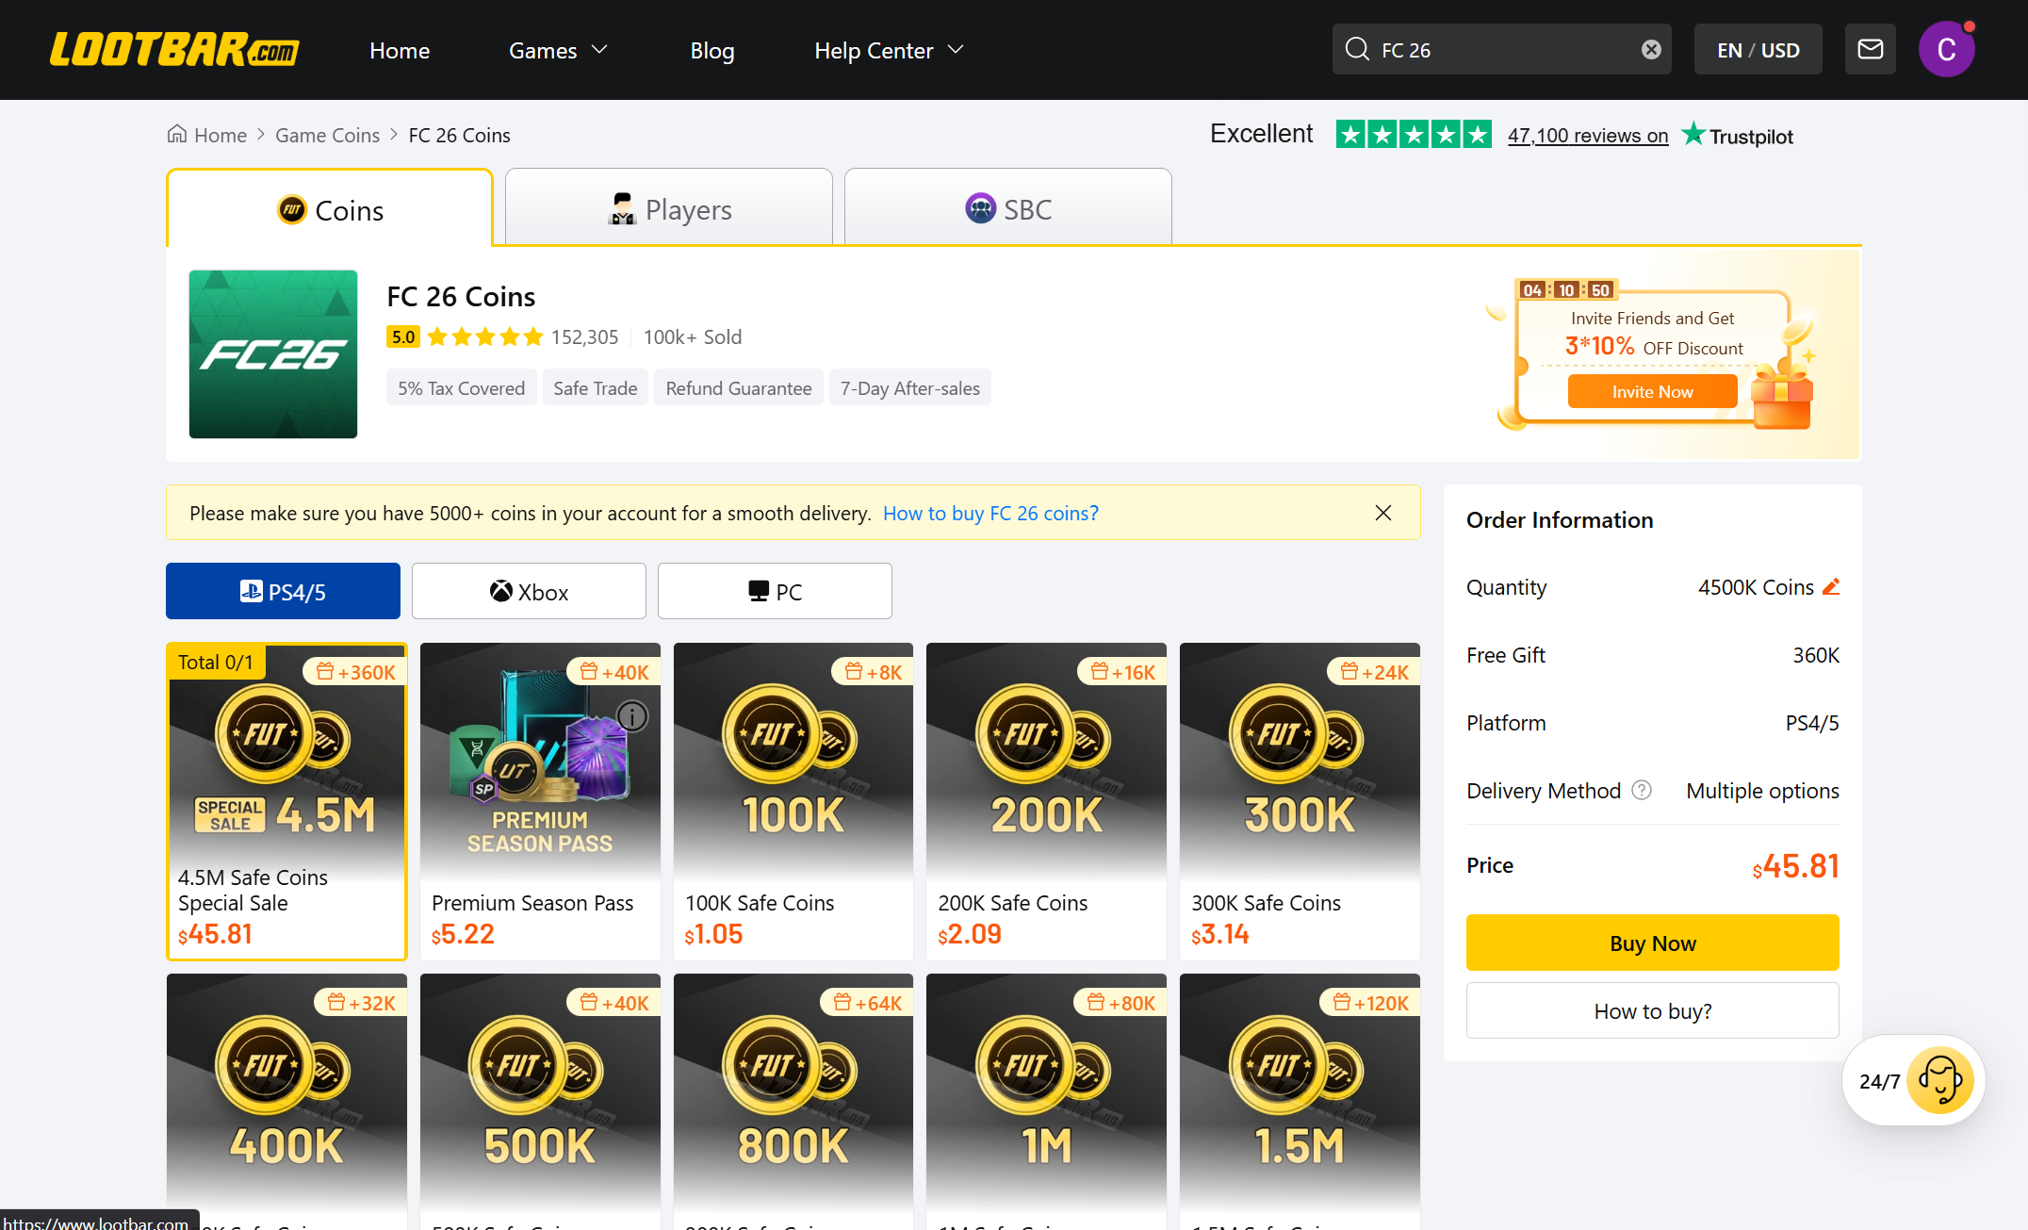
Task: Switch to the Players tab
Action: (x=669, y=208)
